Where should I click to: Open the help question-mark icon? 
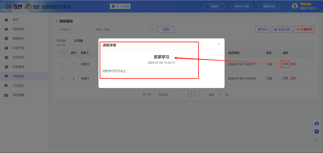(316, 131)
